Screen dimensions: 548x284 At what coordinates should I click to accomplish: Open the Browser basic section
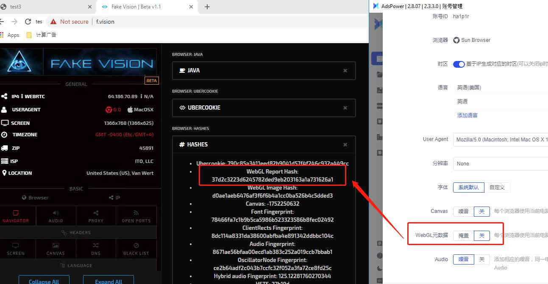pos(36,198)
